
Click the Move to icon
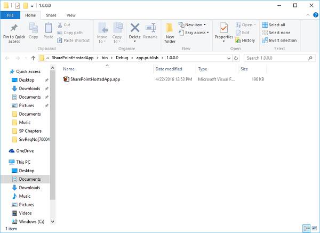(102, 28)
